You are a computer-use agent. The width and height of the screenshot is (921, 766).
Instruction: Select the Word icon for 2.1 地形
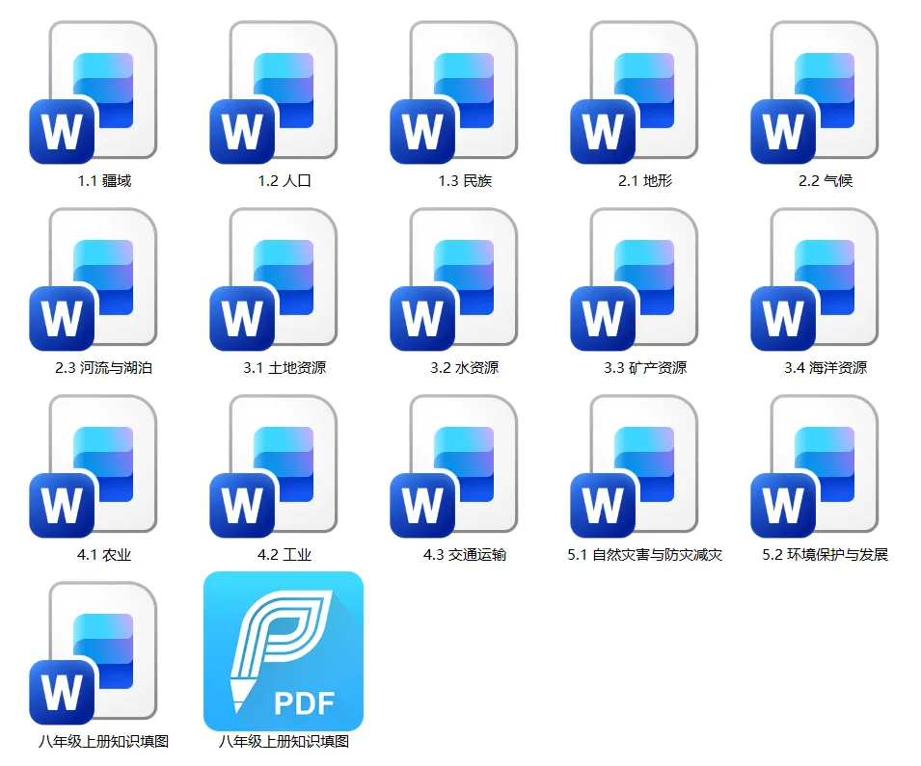point(634,92)
